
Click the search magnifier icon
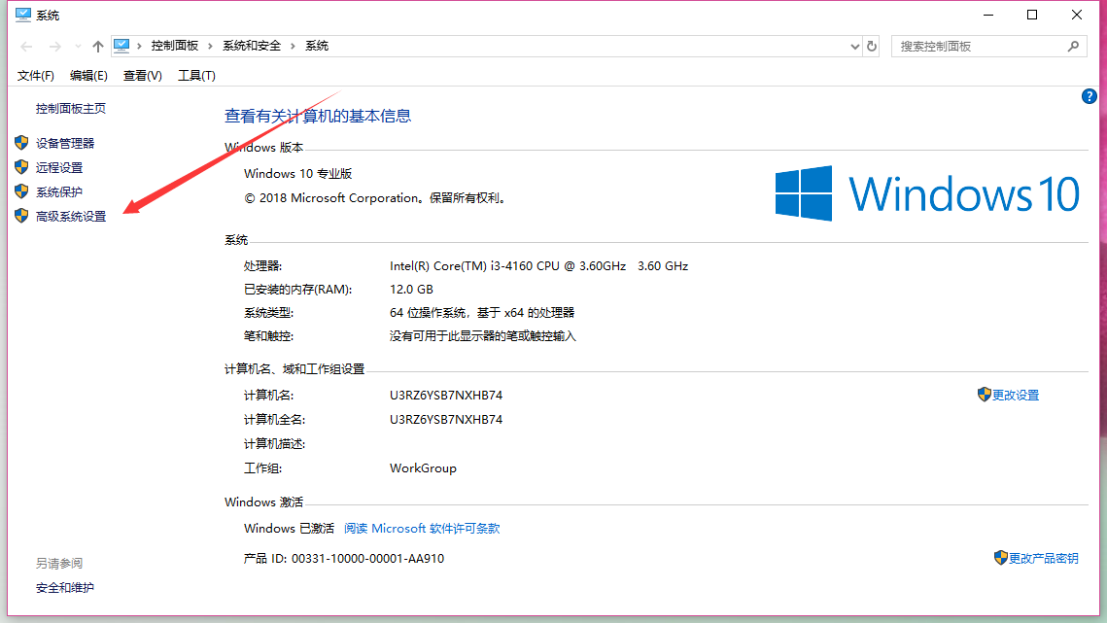pyautogui.click(x=1073, y=47)
